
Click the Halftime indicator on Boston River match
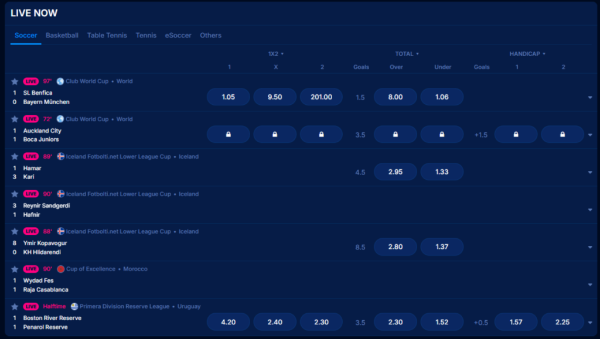55,306
